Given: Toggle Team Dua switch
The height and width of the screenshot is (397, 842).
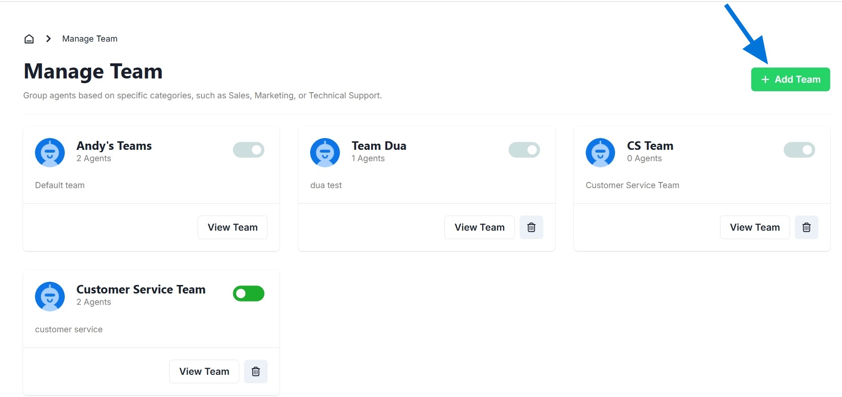Looking at the screenshot, I should pos(524,150).
